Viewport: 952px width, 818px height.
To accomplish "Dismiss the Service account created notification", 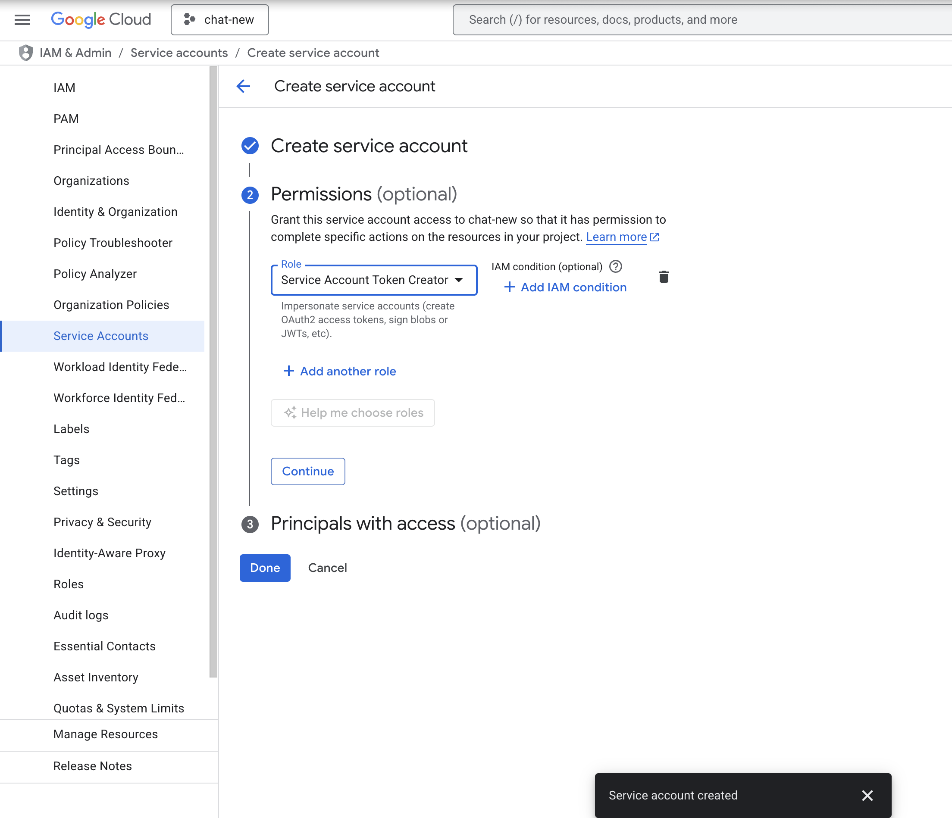I will pos(867,796).
